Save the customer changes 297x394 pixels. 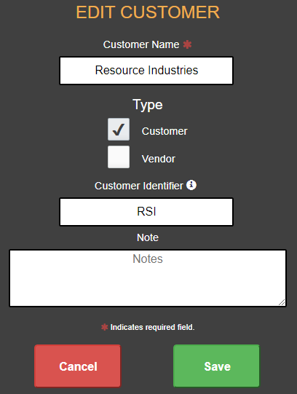[x=216, y=366]
